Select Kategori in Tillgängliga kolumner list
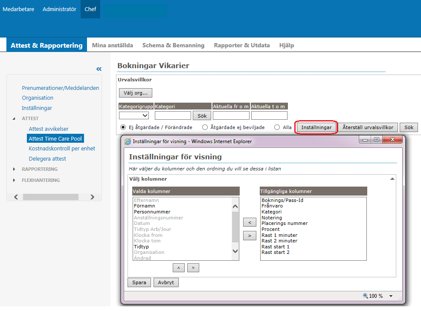 point(271,212)
